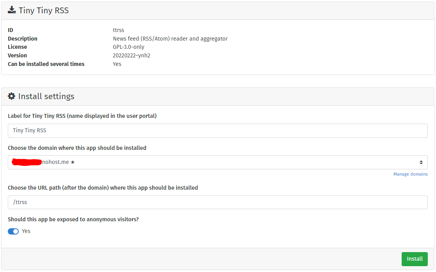Disable exposure to anonymous visitors switch

pyautogui.click(x=13, y=231)
